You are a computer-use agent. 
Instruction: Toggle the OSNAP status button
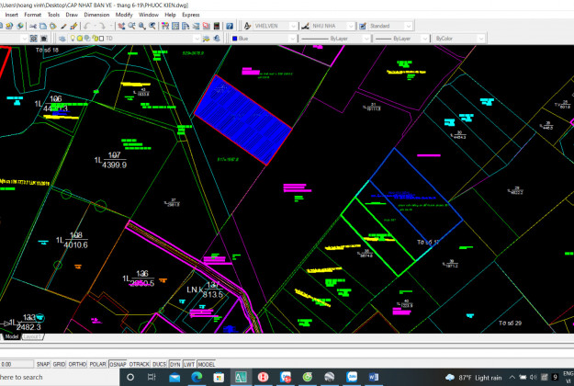tap(118, 364)
